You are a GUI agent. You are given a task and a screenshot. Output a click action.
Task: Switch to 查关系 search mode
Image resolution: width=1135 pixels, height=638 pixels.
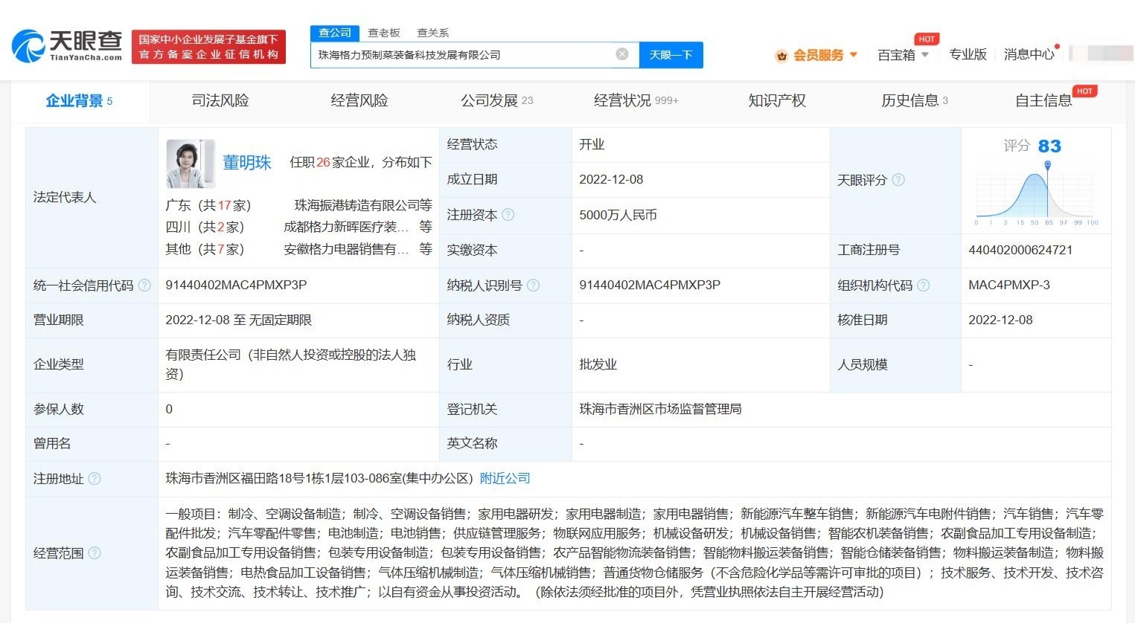pos(432,33)
